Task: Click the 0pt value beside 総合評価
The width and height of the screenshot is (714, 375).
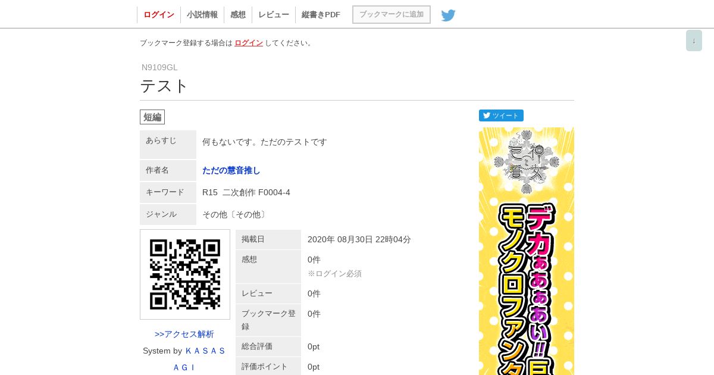Action: coord(314,346)
